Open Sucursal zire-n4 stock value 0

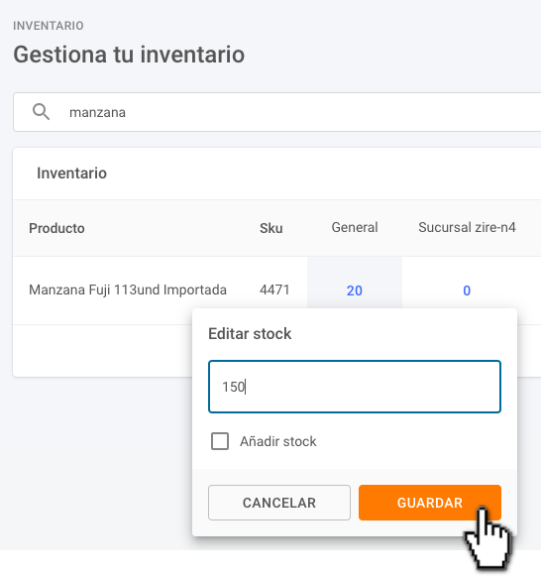tap(467, 290)
